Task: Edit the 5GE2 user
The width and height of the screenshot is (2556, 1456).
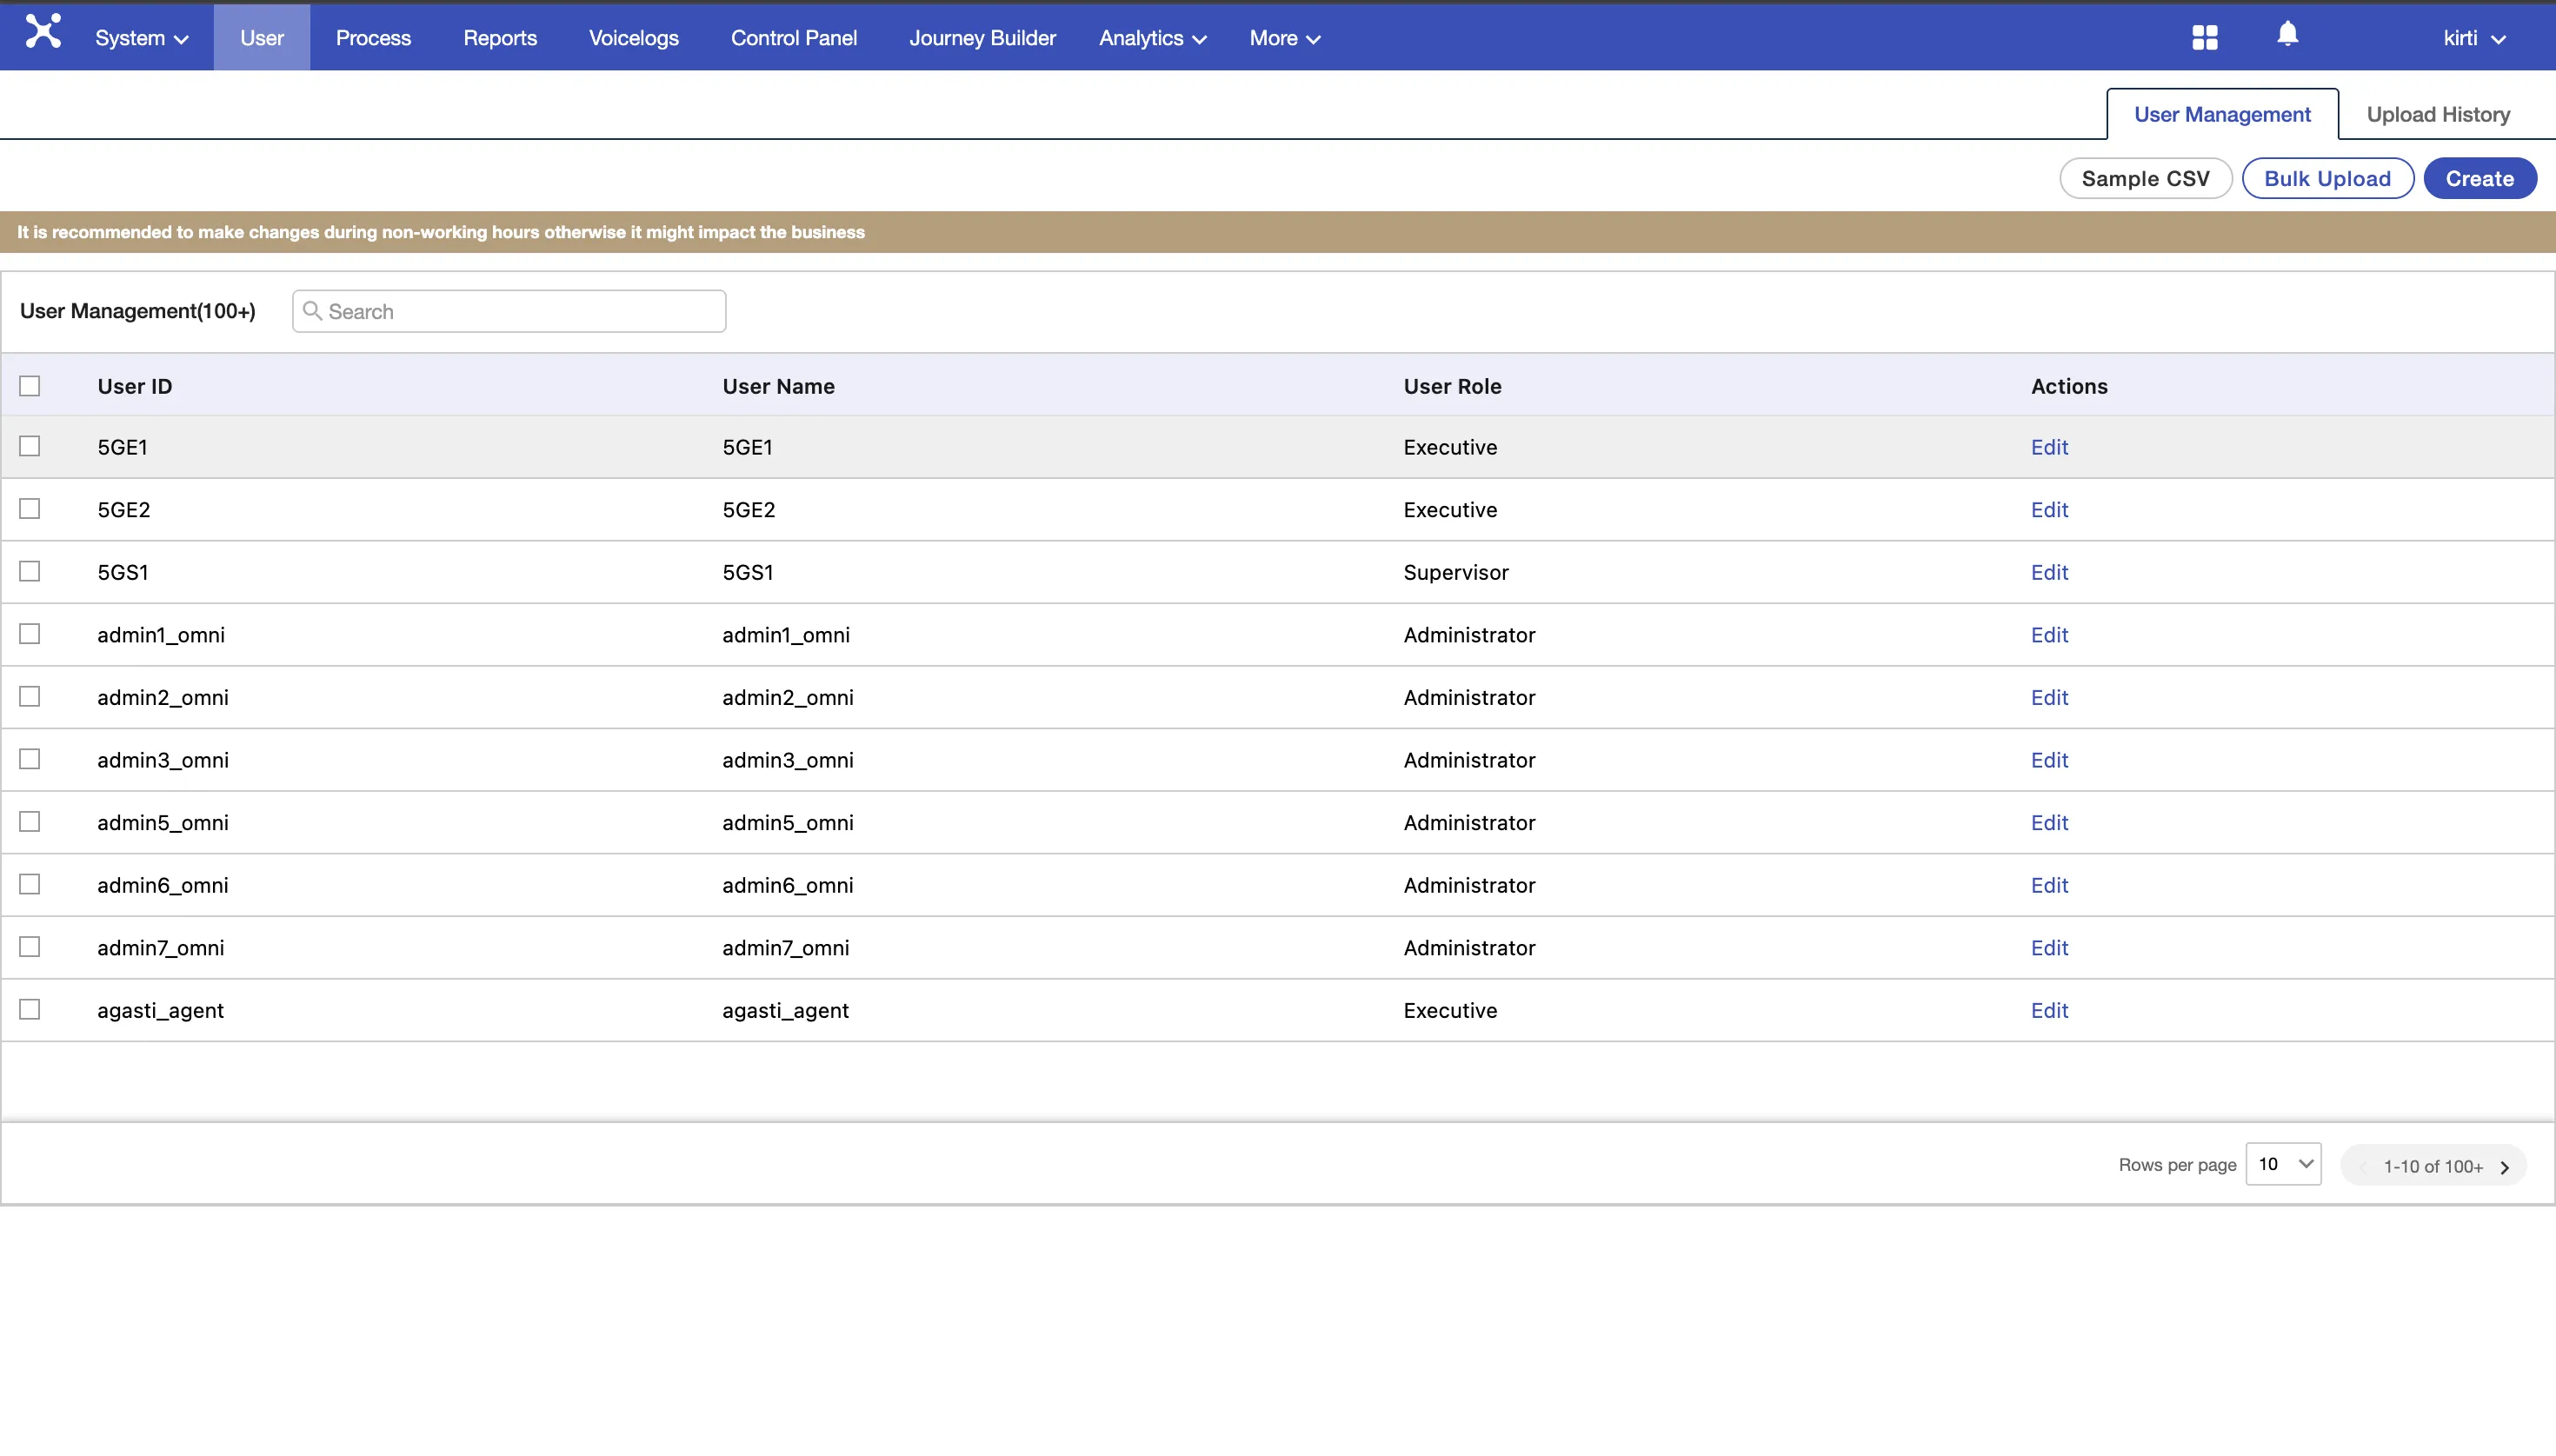Action: [2049, 510]
